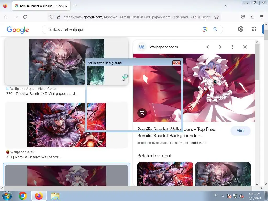Image resolution: width=268 pixels, height=201 pixels.
Task: Reload the current page
Action: 25,17
